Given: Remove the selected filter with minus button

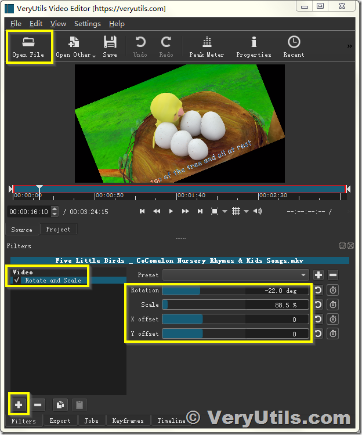Looking at the screenshot, I should (38, 405).
